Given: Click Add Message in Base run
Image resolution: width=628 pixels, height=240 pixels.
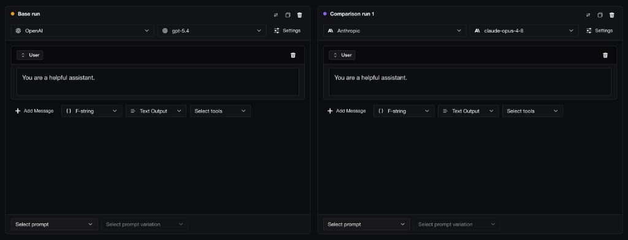Looking at the screenshot, I should 34,111.
